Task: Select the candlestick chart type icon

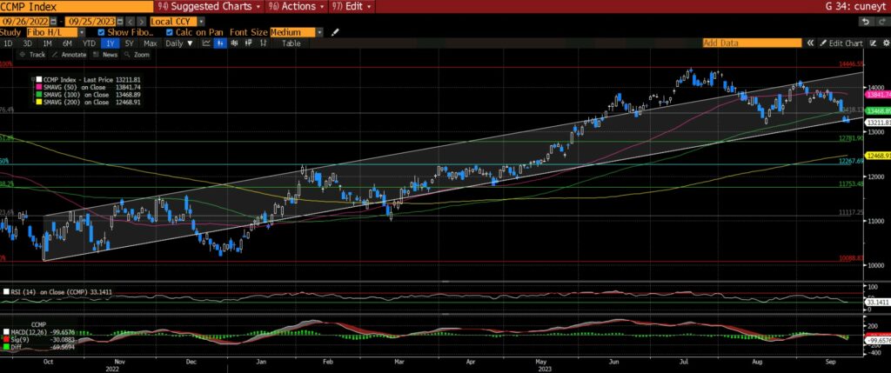Action: [223, 43]
